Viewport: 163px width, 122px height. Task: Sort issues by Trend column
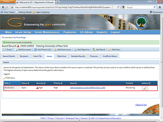[x=129, y=83]
